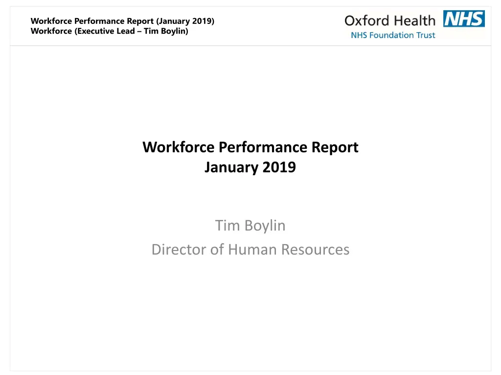This screenshot has width=501, height=375.
Task: Click the January 2019 title line
Action: 250,167
